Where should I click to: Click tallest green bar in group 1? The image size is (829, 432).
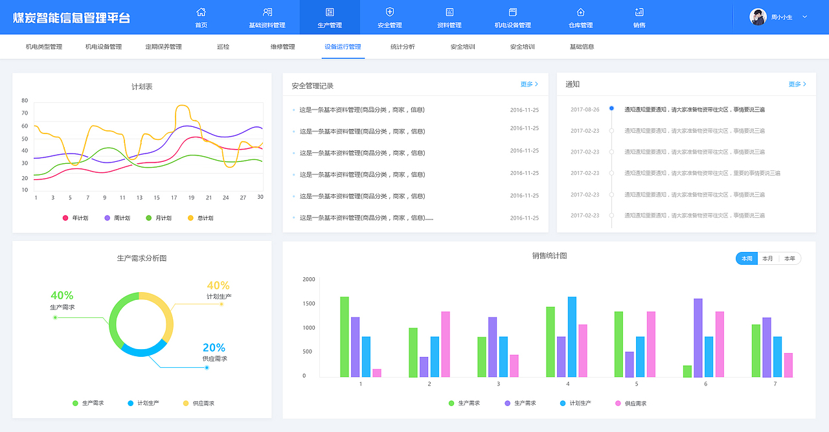coord(345,337)
